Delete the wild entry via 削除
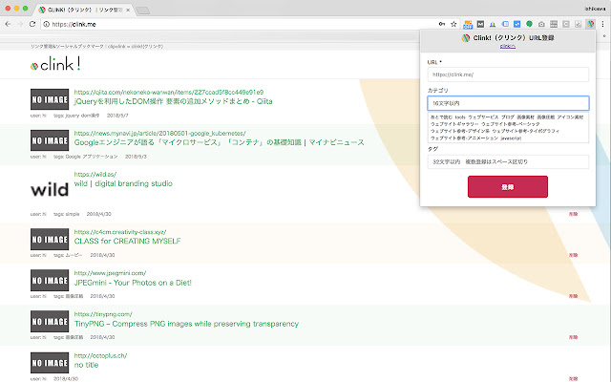611x382 pixels. 573,214
